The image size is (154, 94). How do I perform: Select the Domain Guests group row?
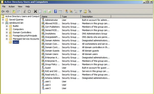point(76,51)
